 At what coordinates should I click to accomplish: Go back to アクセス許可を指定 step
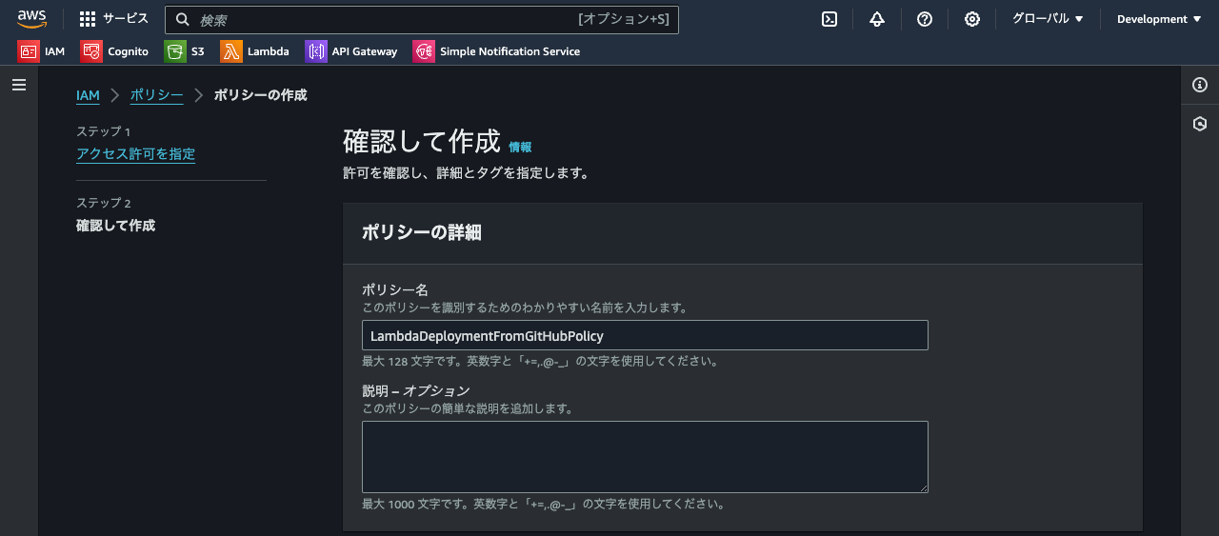[x=135, y=154]
